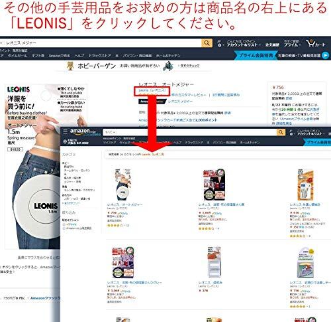Click the star rating of first product
The image size is (331, 322).
click(x=115, y=226)
